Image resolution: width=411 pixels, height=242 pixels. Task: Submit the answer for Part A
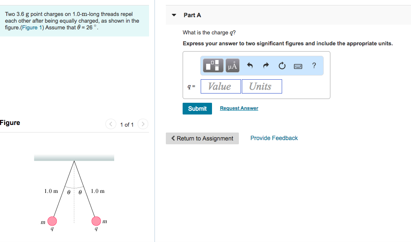[197, 108]
